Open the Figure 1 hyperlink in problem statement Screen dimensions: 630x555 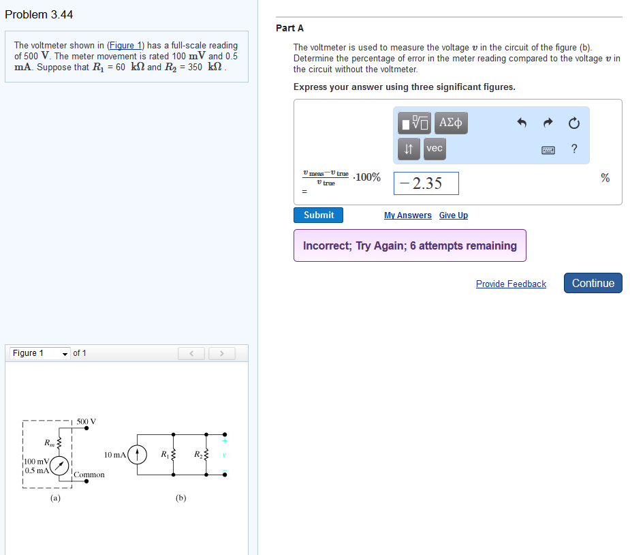coord(126,45)
